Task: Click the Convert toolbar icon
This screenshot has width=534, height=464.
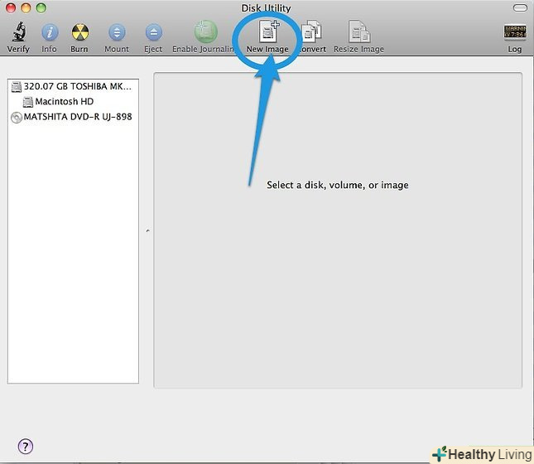Action: click(x=311, y=31)
